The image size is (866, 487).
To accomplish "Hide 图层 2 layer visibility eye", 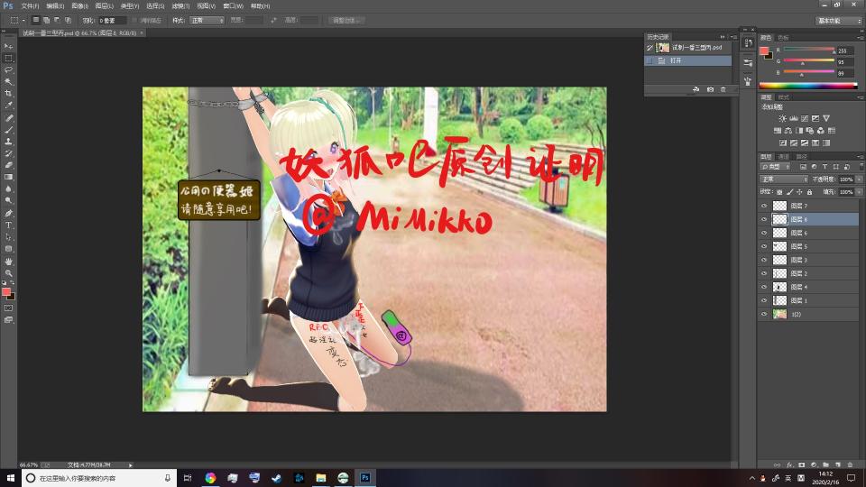I will tap(764, 273).
